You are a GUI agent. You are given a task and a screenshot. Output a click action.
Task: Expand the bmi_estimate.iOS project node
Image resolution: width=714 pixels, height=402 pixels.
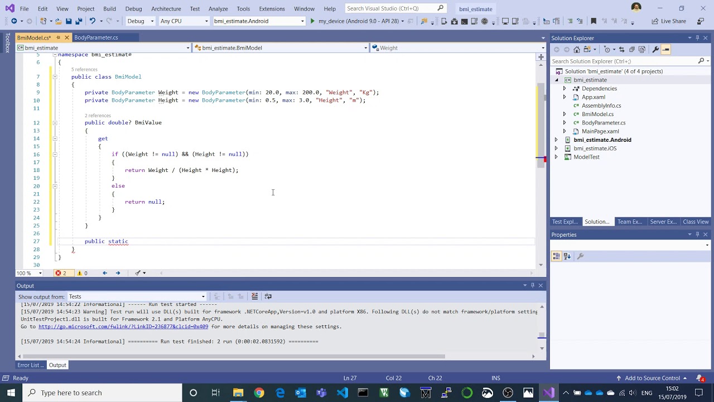[x=556, y=149]
